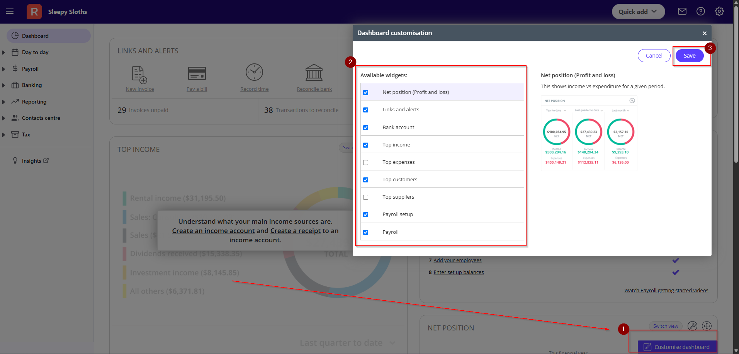
Task: Click the red R company logo
Action: (34, 12)
